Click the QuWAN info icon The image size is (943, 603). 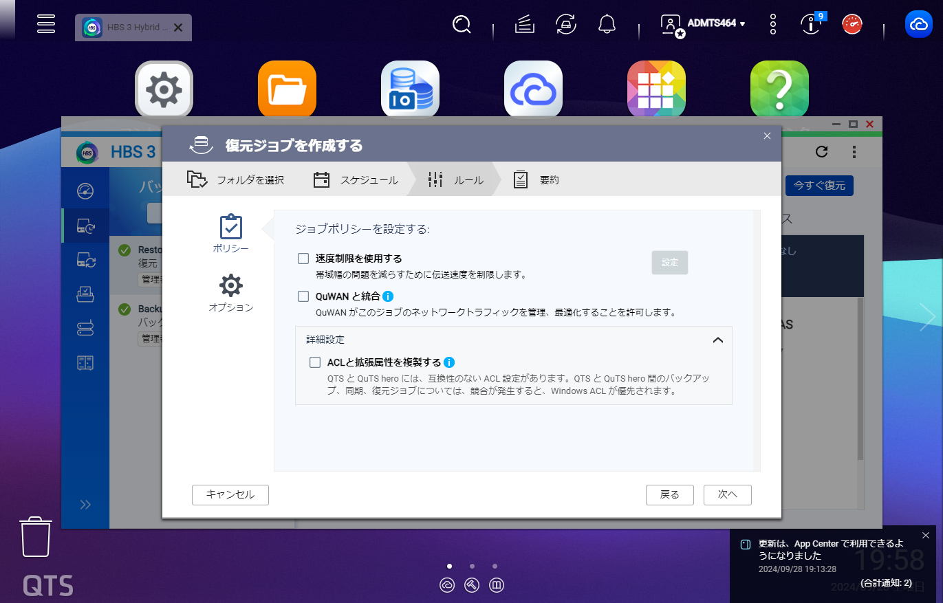point(387,296)
